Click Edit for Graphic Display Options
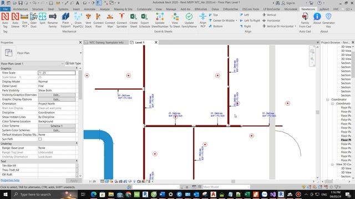The width and height of the screenshot is (355, 199). coord(57,99)
